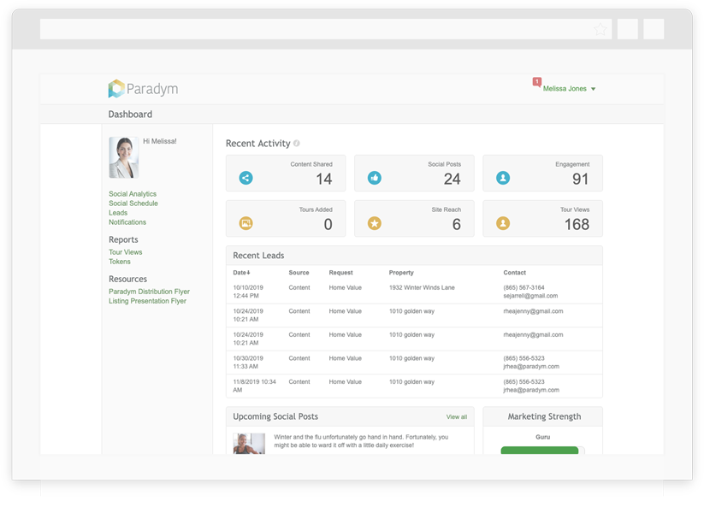Open Paradym Distribution Flyer resource
Screen dimensions: 704x513
tap(149, 292)
